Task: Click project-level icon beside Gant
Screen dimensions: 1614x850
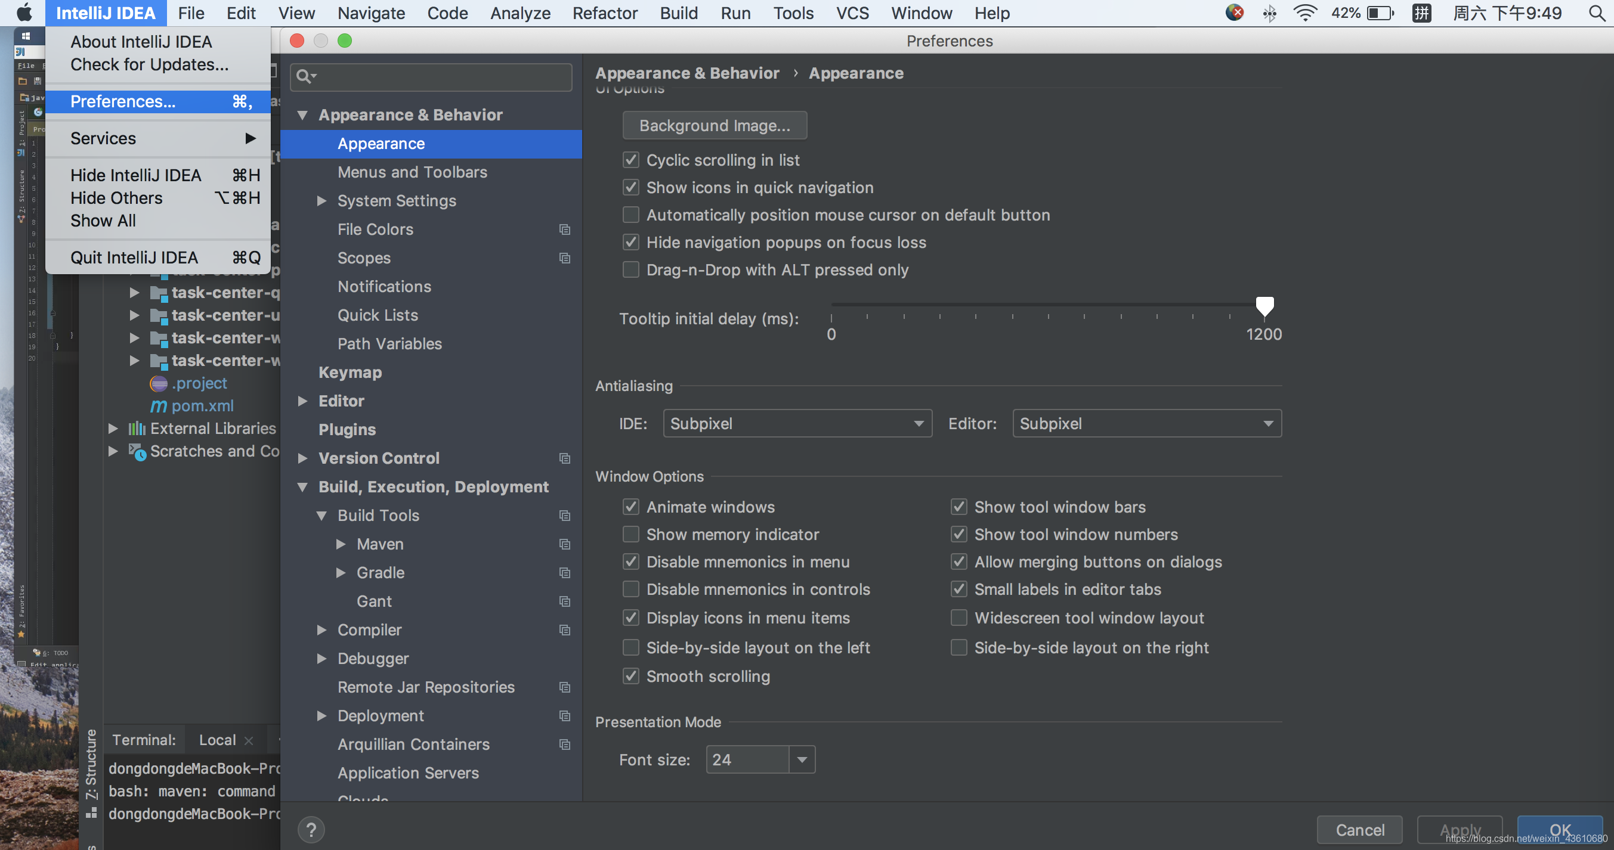Action: point(564,601)
